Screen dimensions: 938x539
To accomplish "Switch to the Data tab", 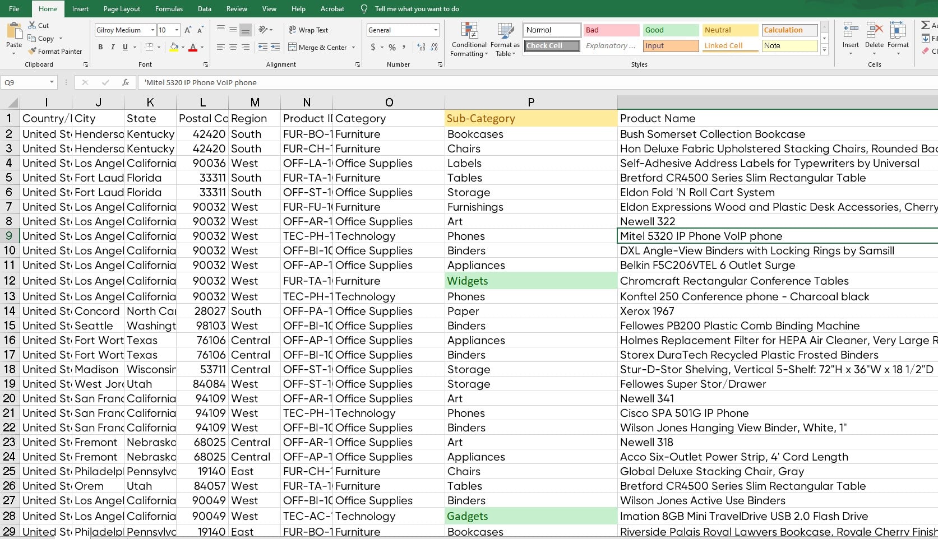I will pos(205,8).
